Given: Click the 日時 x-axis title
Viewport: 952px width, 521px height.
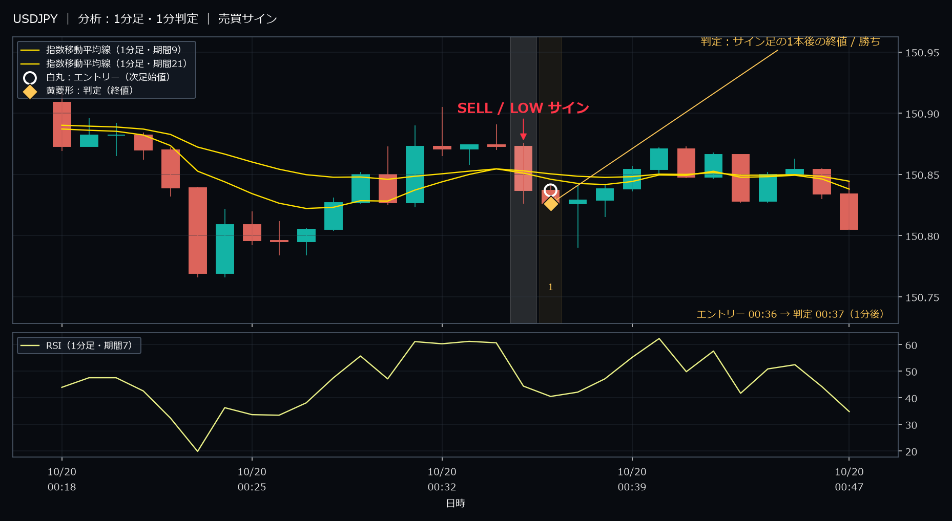Looking at the screenshot, I should [x=456, y=504].
